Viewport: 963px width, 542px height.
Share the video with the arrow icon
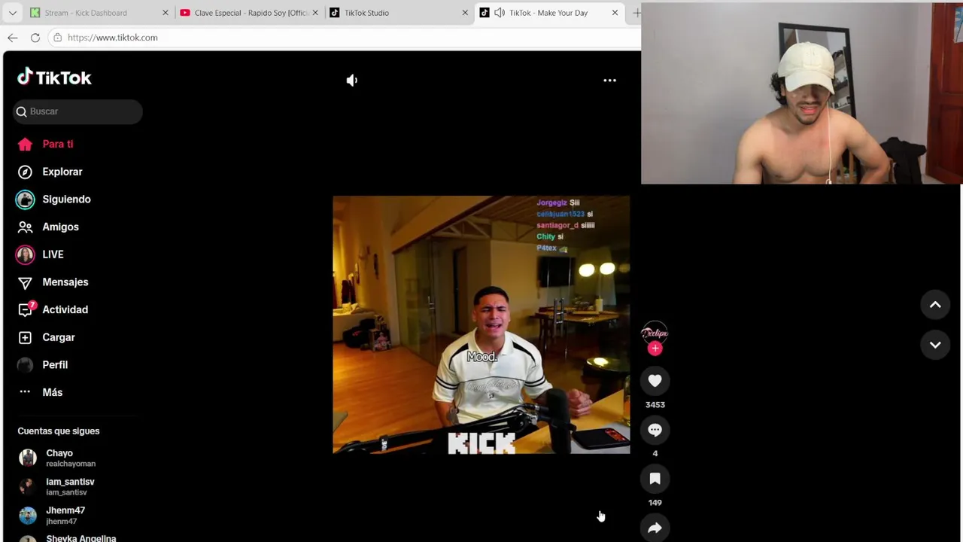point(655,528)
